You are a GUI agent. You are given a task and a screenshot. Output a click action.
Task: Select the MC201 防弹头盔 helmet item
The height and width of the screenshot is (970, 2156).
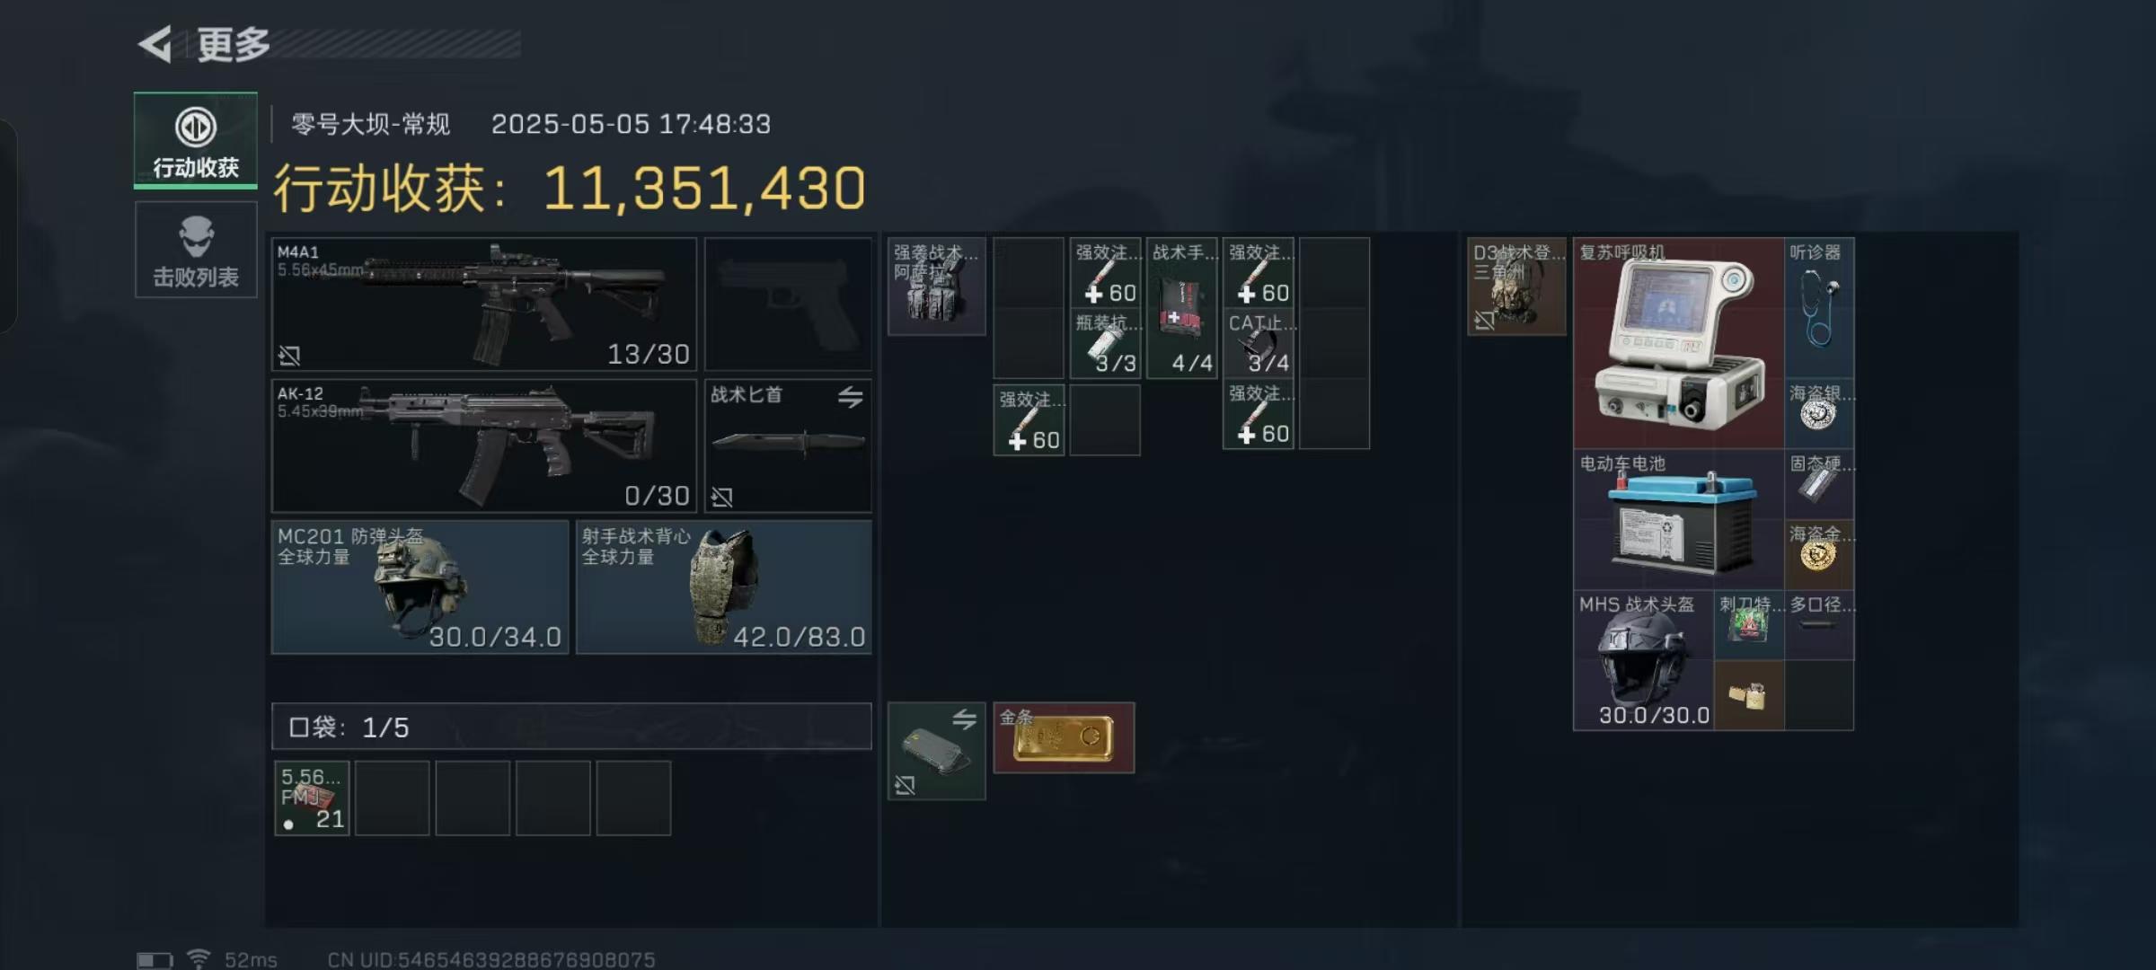coord(420,587)
